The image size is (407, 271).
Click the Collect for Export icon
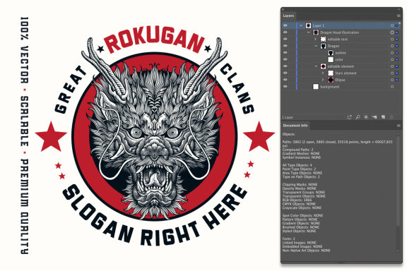349,117
